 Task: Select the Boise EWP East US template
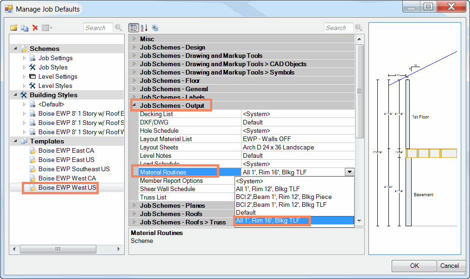[66, 160]
